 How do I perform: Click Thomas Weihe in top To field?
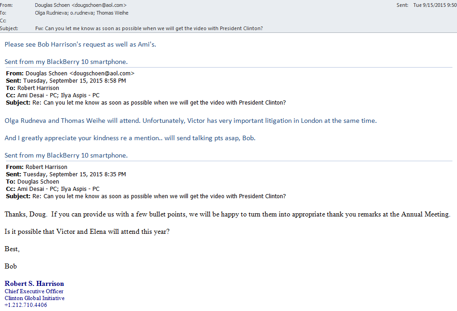pos(114,13)
